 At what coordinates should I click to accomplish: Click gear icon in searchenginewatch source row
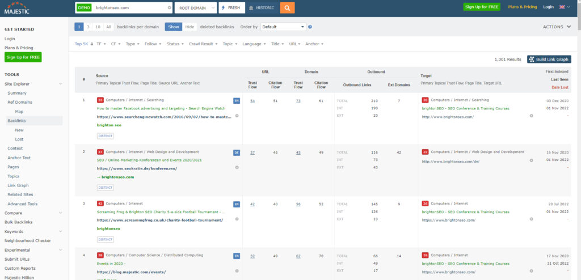[237, 116]
